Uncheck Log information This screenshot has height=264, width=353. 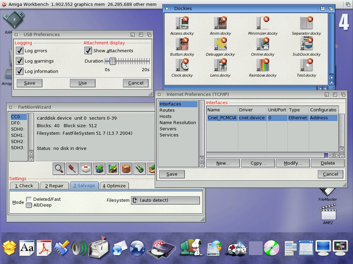pos(20,71)
